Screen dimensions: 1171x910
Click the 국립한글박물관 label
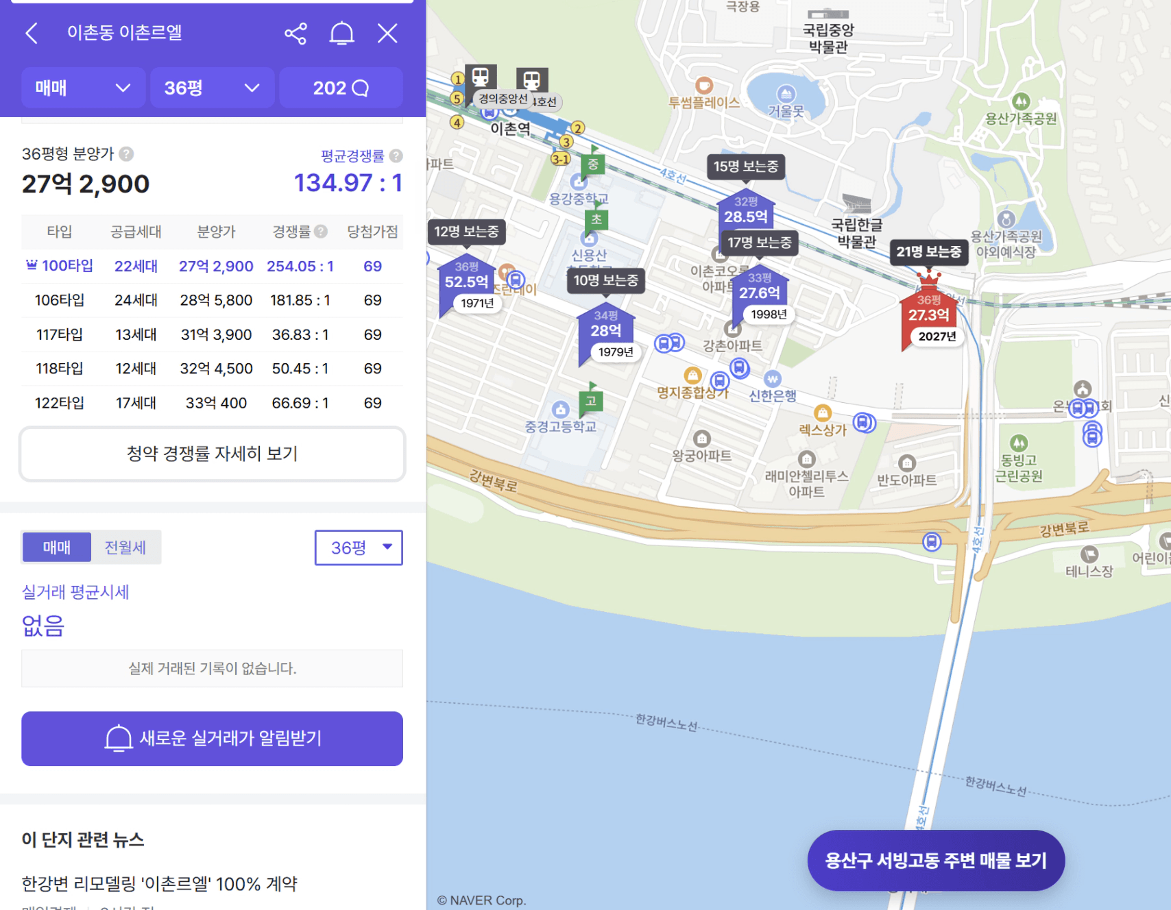[x=857, y=233]
